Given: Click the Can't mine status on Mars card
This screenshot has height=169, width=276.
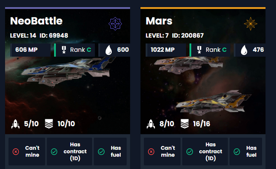Looking at the screenshot, I should click(x=162, y=152).
